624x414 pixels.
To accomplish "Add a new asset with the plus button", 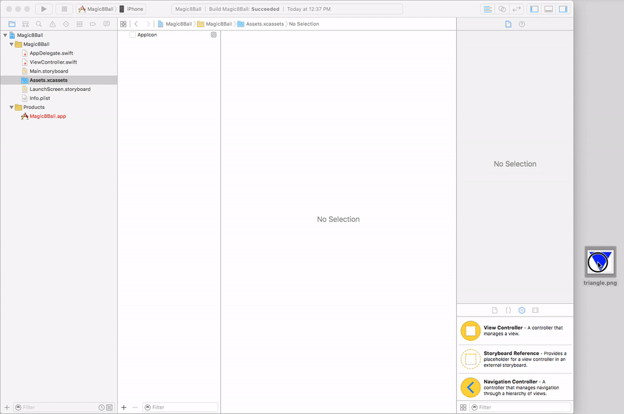I will point(123,408).
